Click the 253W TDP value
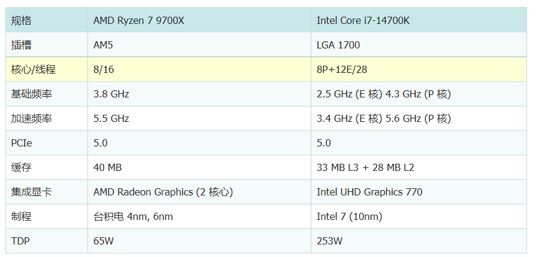Image resolution: width=536 pixels, height=257 pixels. tap(330, 241)
